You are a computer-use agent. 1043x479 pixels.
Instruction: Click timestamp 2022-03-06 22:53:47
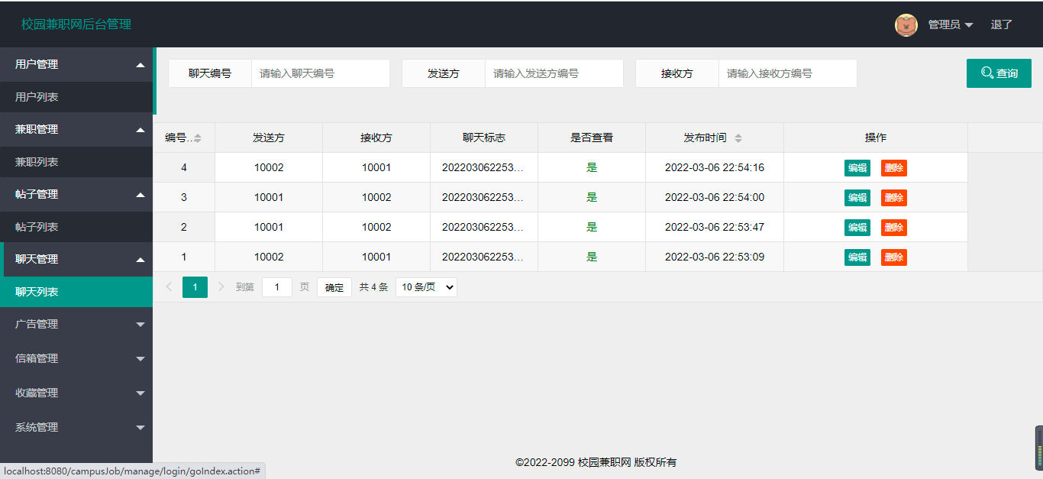[715, 227]
